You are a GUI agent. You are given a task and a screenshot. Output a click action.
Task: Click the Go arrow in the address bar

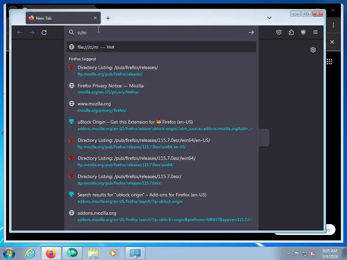click(x=251, y=32)
